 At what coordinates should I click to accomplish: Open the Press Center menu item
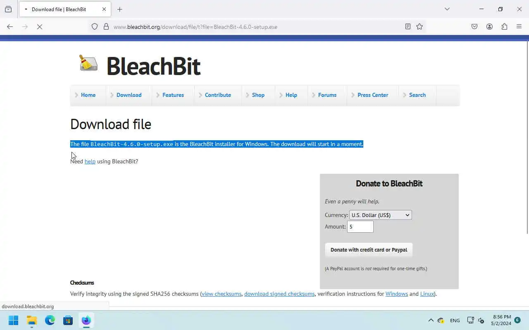point(373,95)
